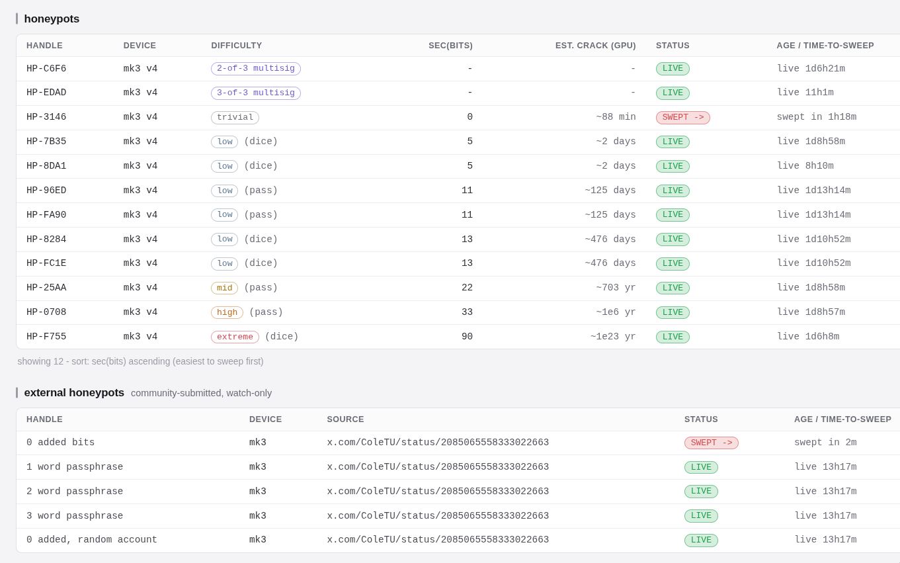Image resolution: width=900 pixels, height=563 pixels.
Task: Click the LIVE status badge for HP-F755
Action: (673, 337)
